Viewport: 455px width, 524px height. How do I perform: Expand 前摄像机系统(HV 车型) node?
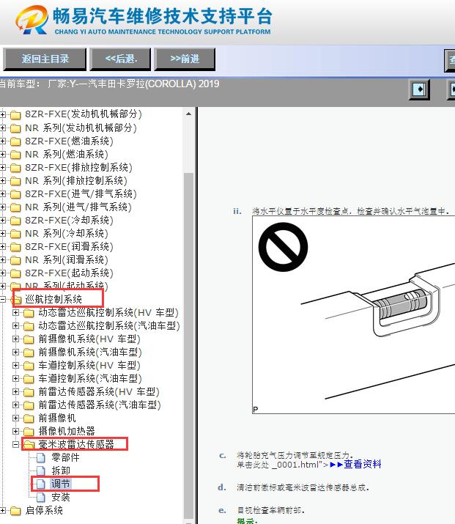tap(15, 339)
